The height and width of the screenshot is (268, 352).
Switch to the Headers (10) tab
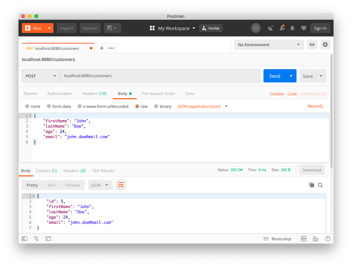point(94,93)
